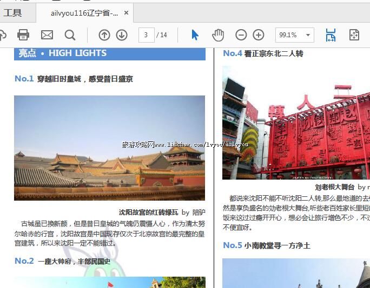Image resolution: width=370 pixels, height=288 pixels.
Task: Click the 亮点 HIGH LIGHTS blue header
Action: [x=110, y=53]
